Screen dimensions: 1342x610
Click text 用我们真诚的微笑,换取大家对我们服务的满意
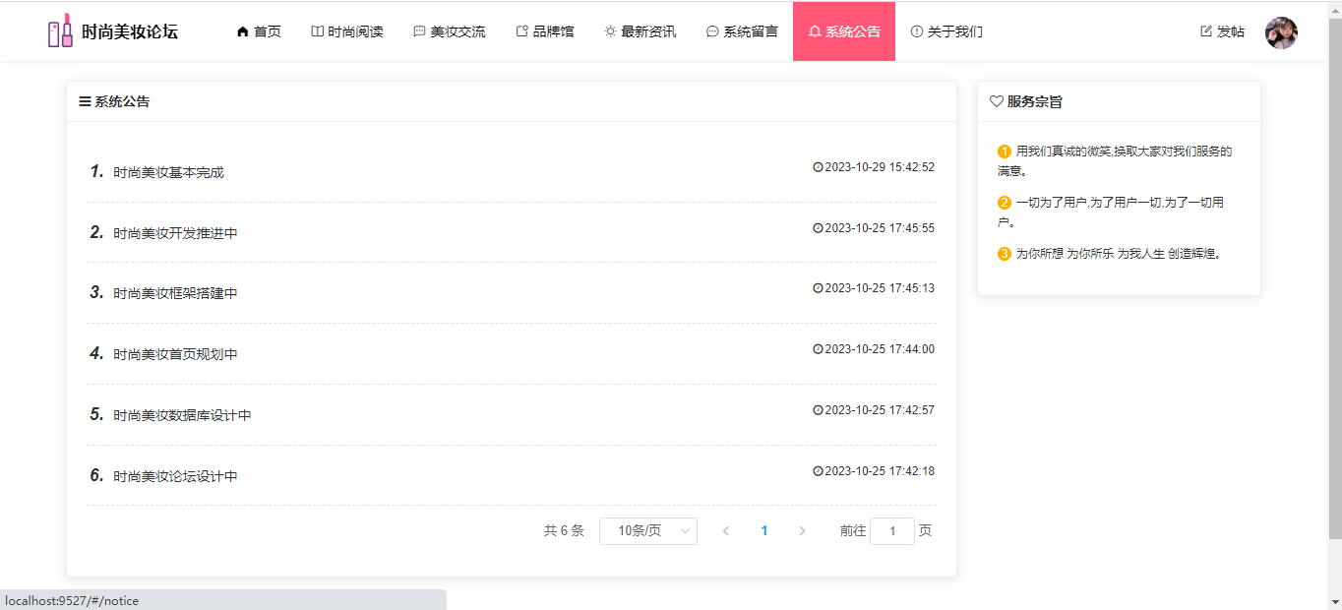(x=1115, y=160)
